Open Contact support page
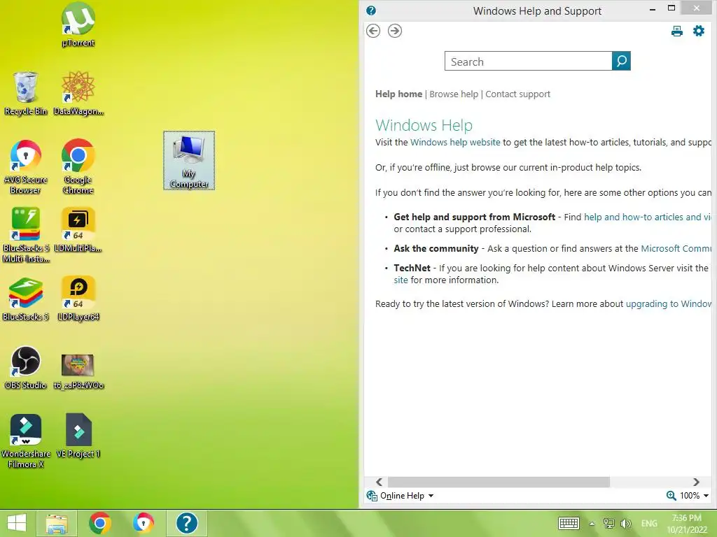The height and width of the screenshot is (537, 717). pos(517,94)
